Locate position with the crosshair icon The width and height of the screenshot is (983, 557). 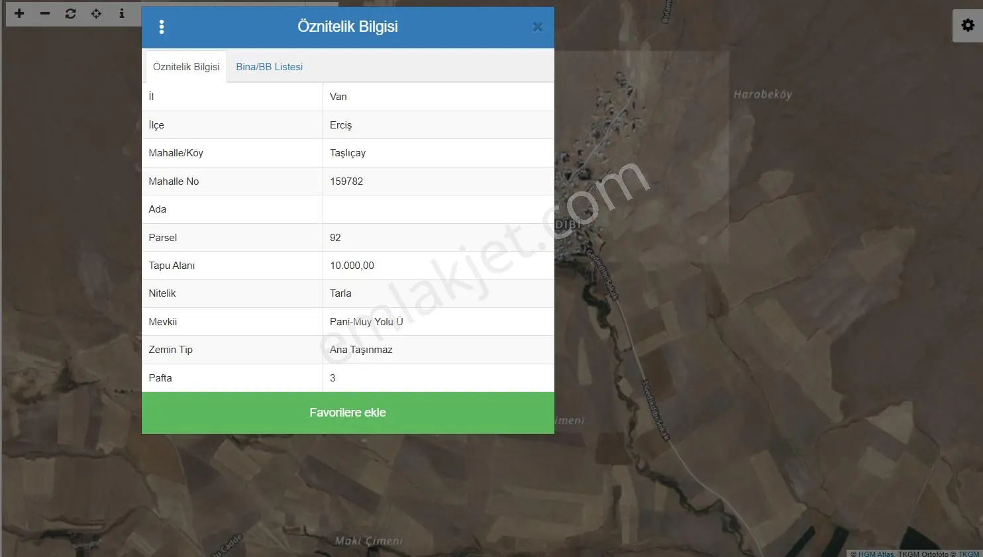coord(96,13)
